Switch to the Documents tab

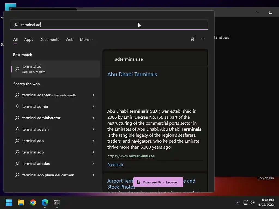click(49, 39)
